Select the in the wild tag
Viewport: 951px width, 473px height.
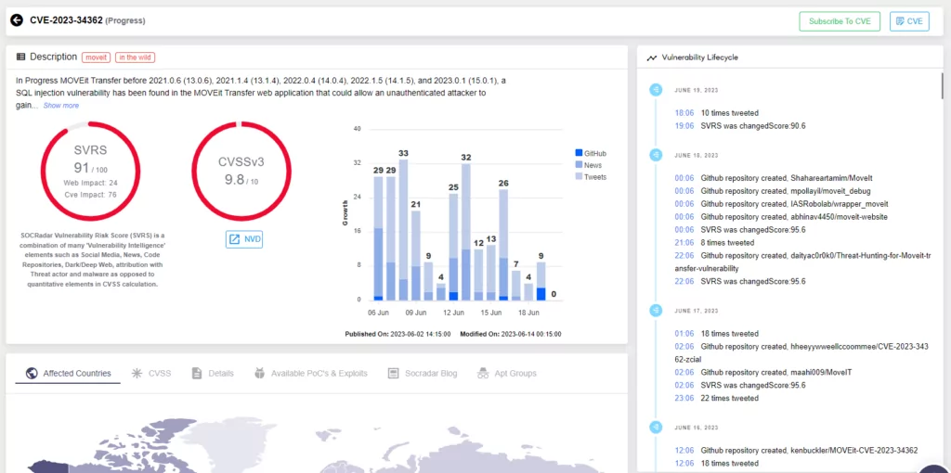pos(136,58)
